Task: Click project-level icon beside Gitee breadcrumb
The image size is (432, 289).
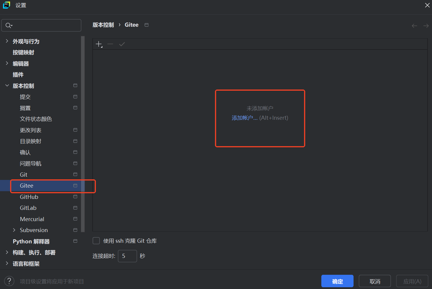Action: pyautogui.click(x=146, y=25)
